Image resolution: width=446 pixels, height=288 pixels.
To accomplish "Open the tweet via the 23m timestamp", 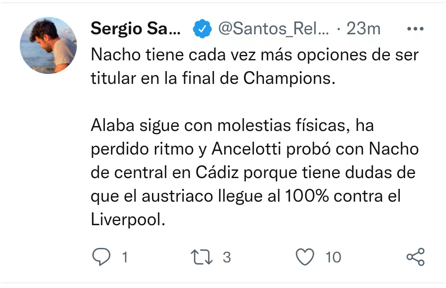I will [x=363, y=29].
